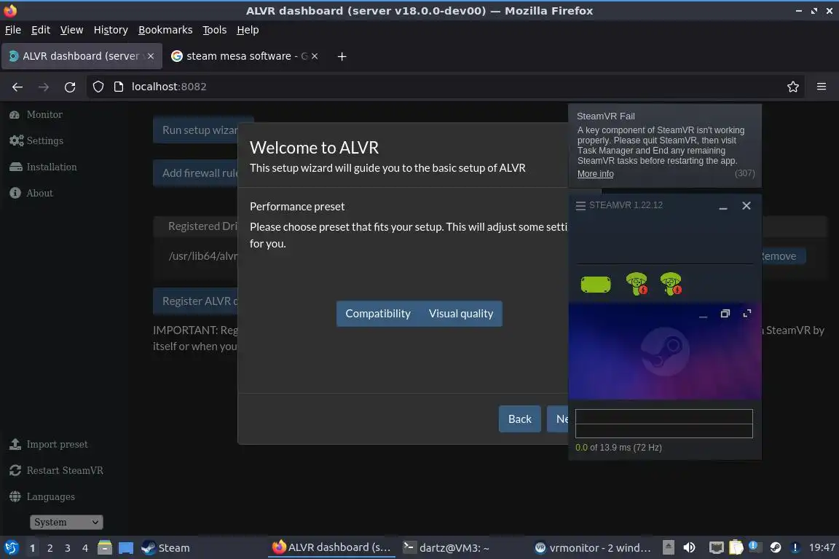Image resolution: width=839 pixels, height=559 pixels.
Task: Click the Steam tray icon
Action: [x=776, y=547]
